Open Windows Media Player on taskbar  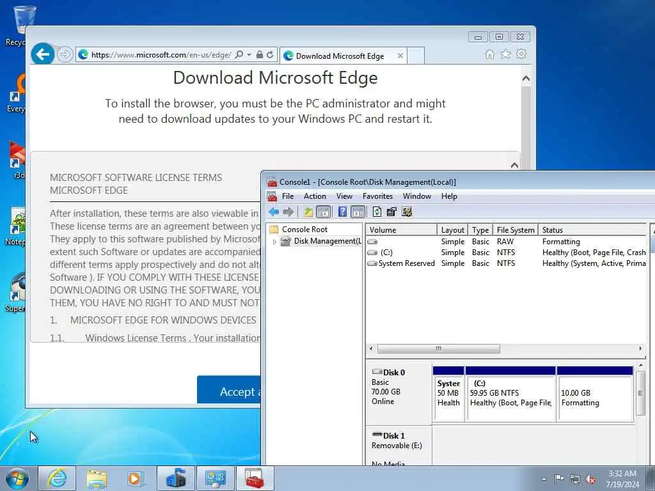coord(136,478)
